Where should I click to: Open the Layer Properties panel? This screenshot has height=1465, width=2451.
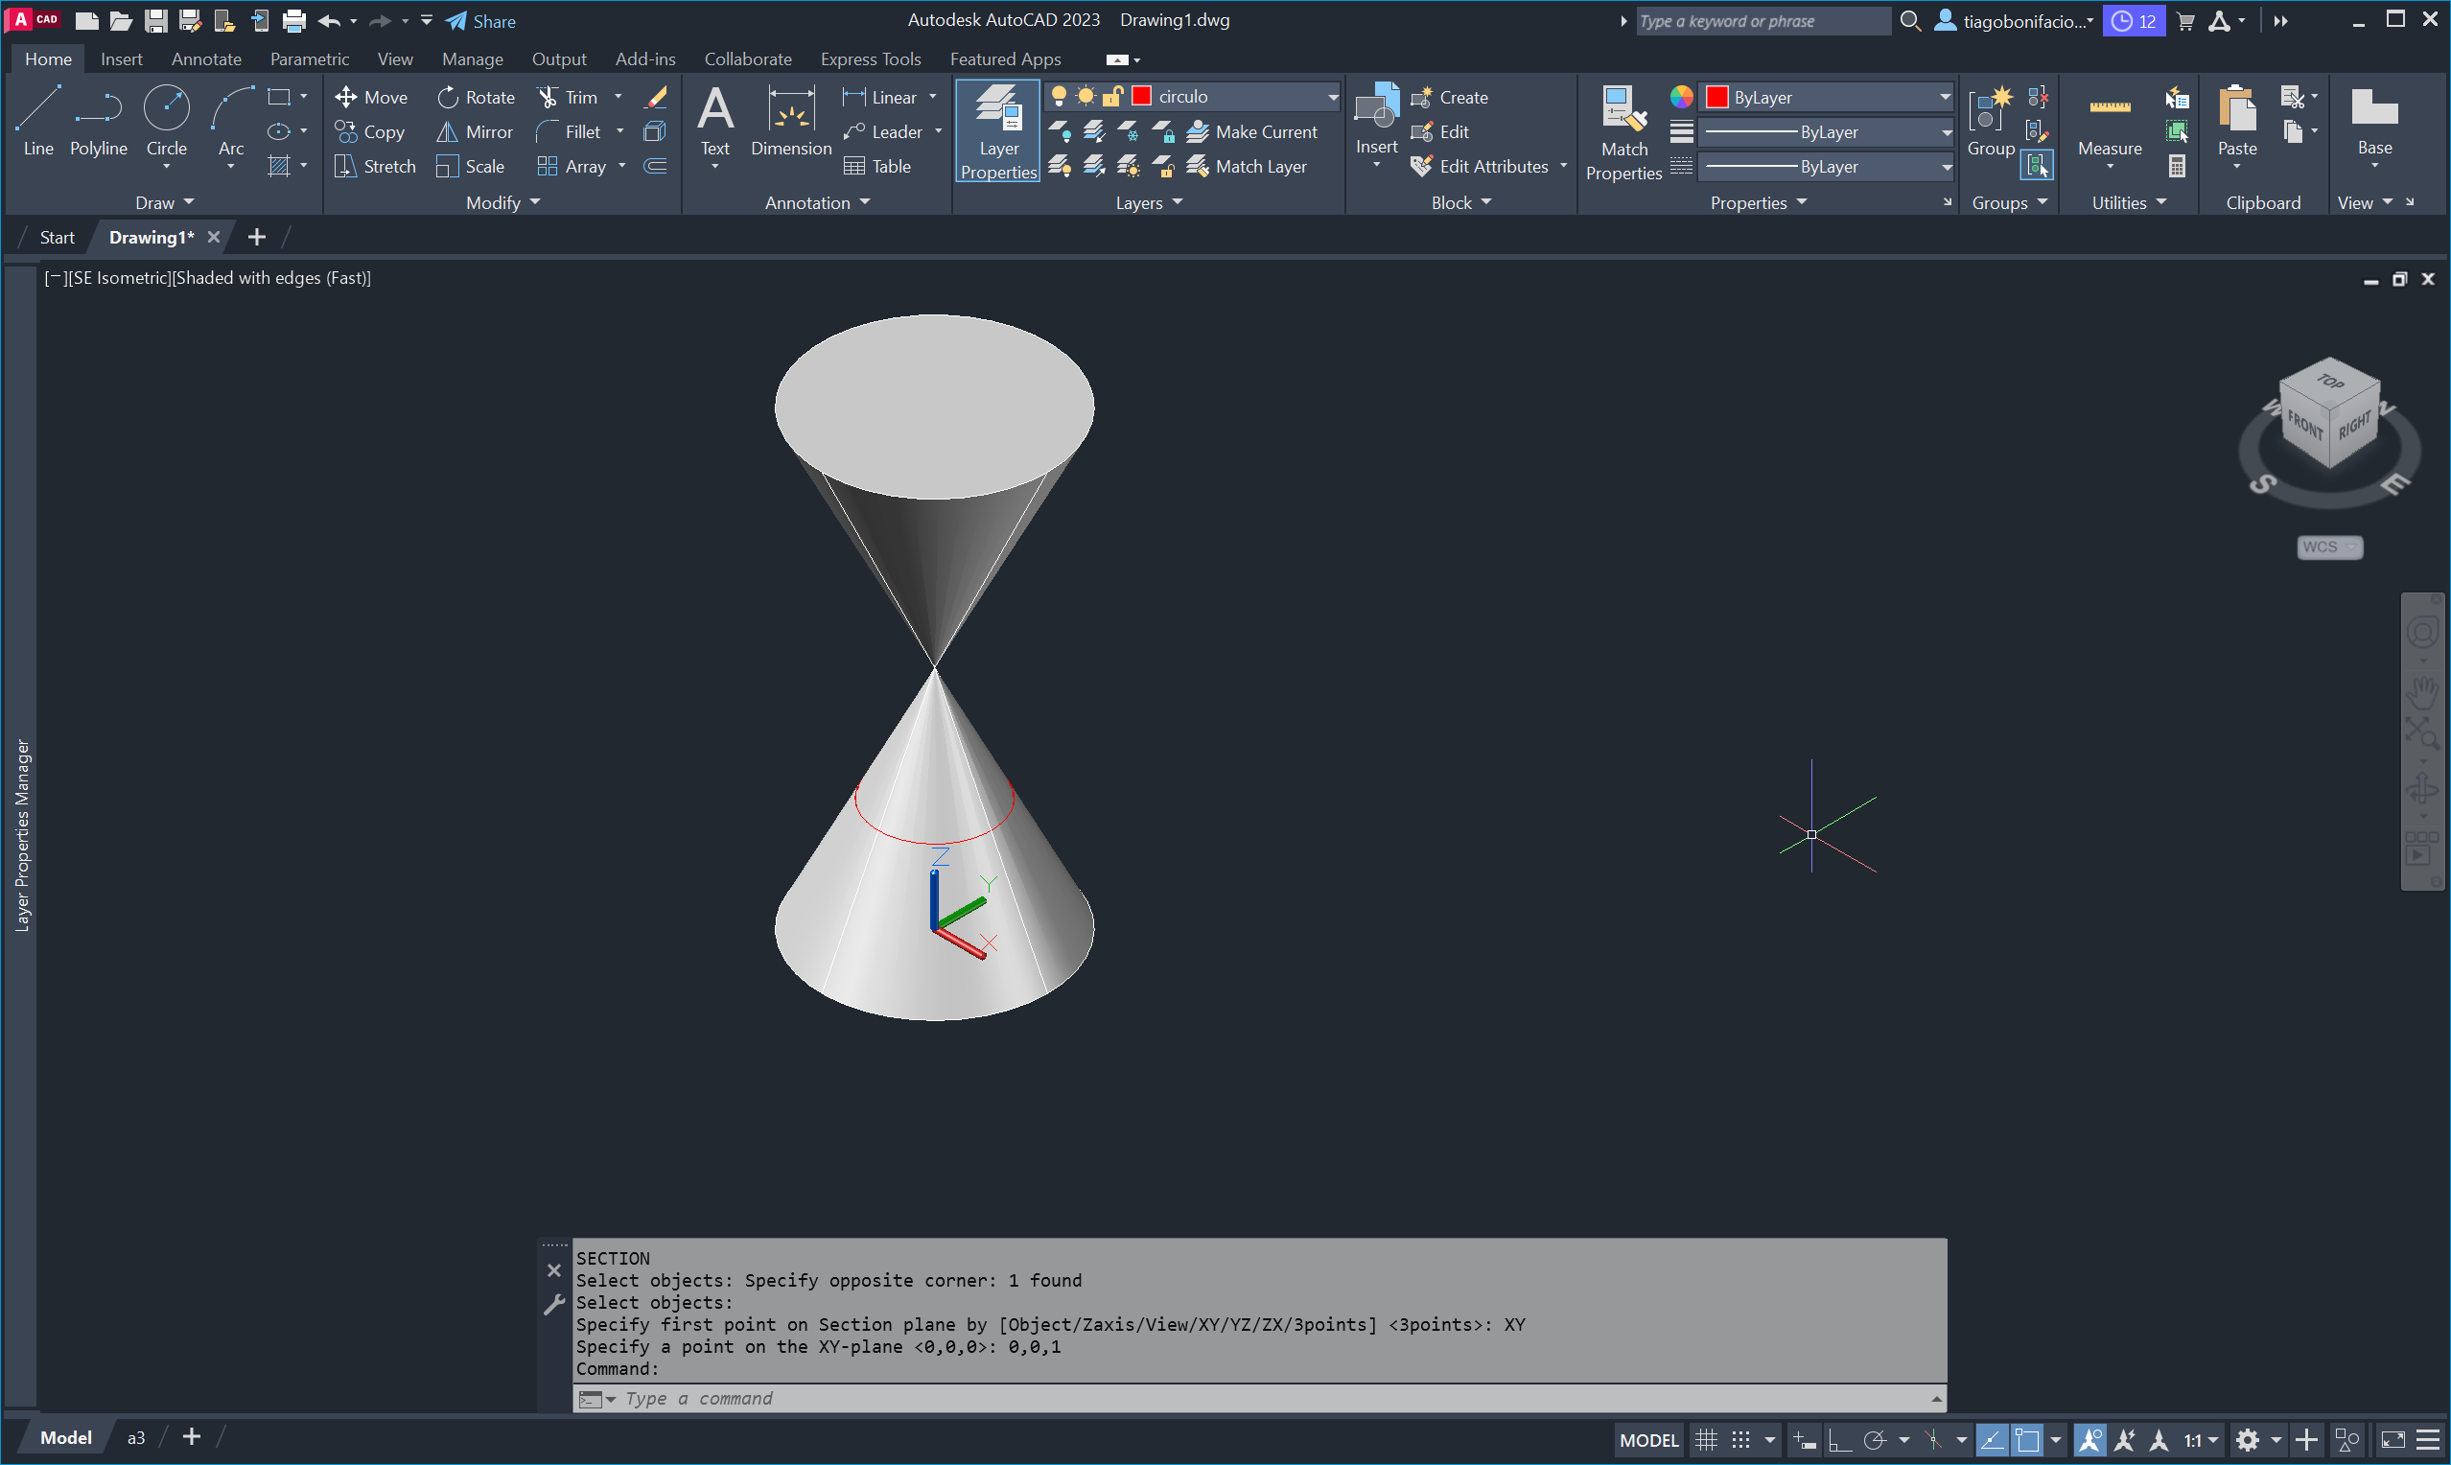coord(997,130)
